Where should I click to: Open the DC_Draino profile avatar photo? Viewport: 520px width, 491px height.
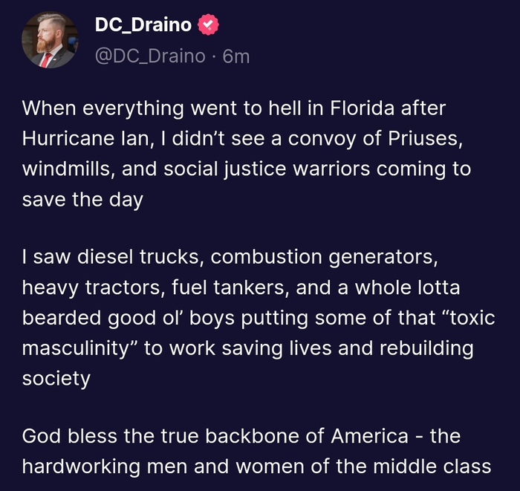coord(50,40)
